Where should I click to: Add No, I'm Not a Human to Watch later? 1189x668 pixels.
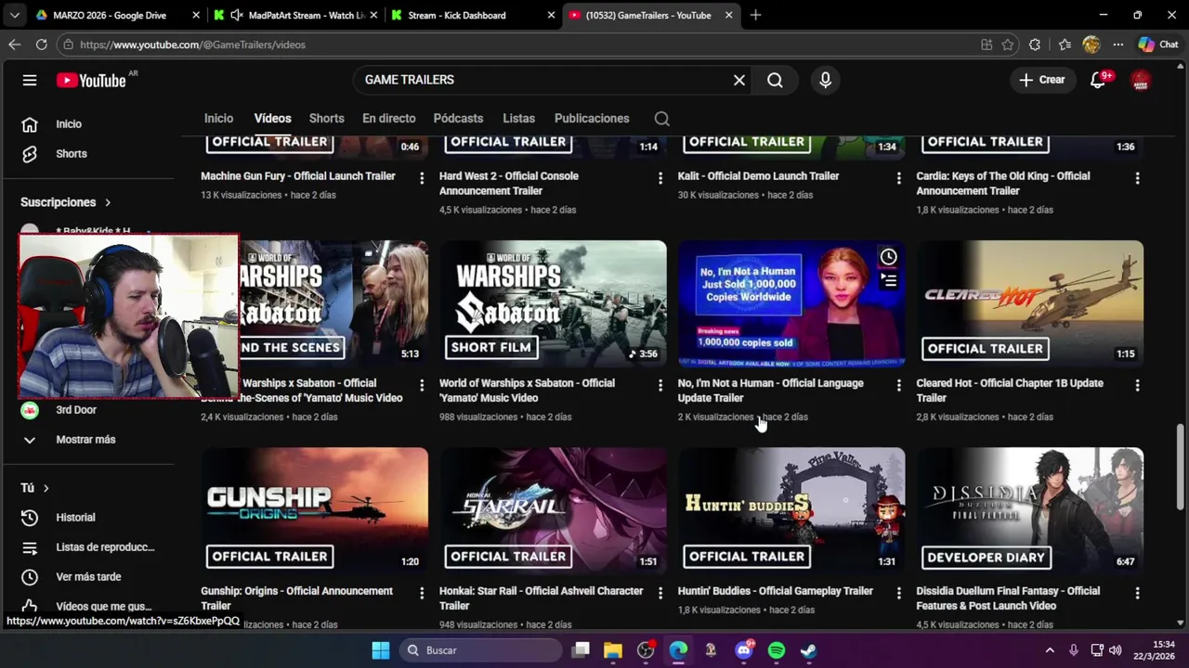click(x=888, y=257)
